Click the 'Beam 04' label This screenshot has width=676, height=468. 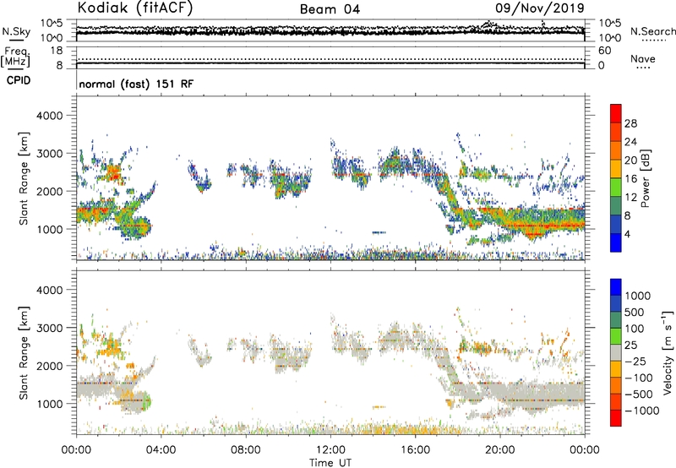330,9
